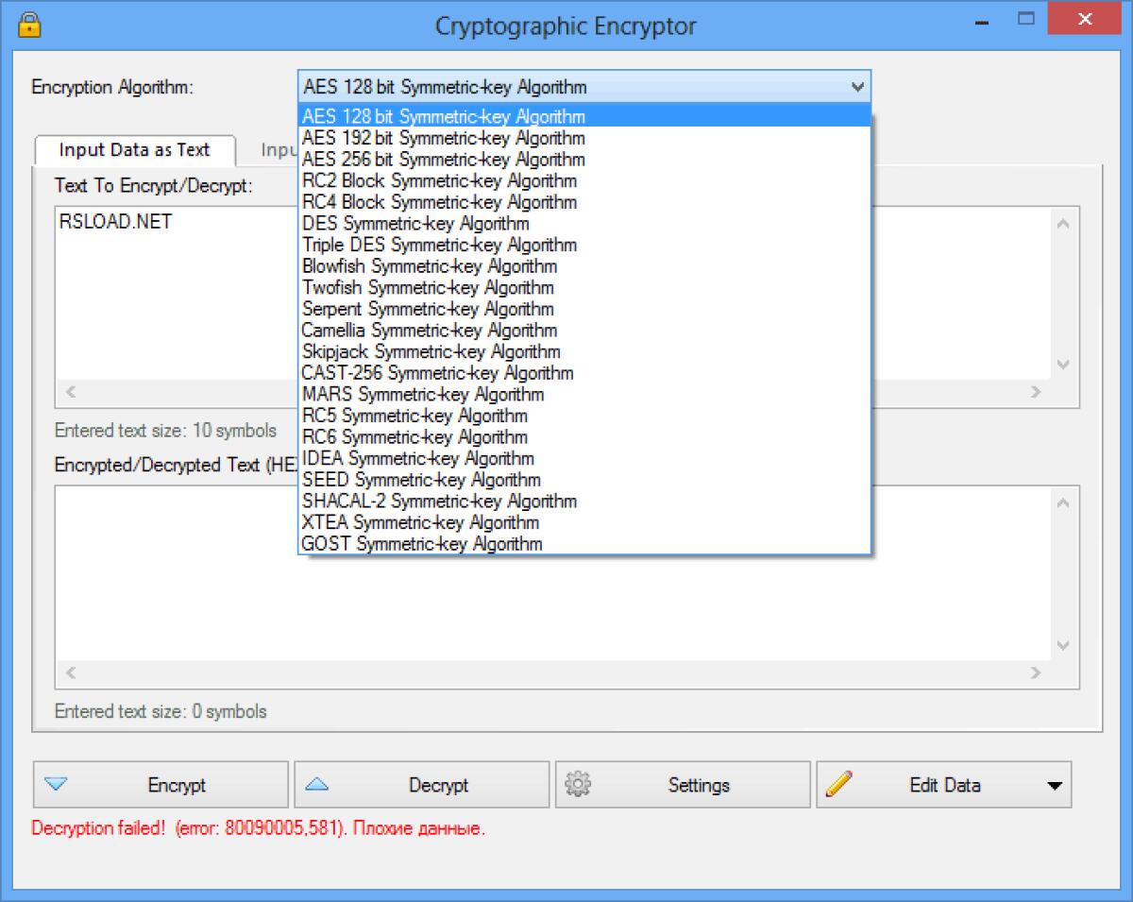Select GOST Symmetric-key Algorithm at list bottom
The width and height of the screenshot is (1133, 902).
click(x=422, y=544)
